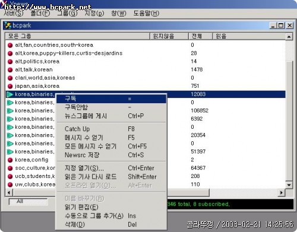The width and height of the screenshot is (297, 232).
Task: Open the 지정(p) menu
Action: pos(94,14)
